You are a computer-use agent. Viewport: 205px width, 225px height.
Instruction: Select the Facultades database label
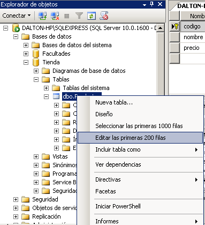(x=56, y=54)
